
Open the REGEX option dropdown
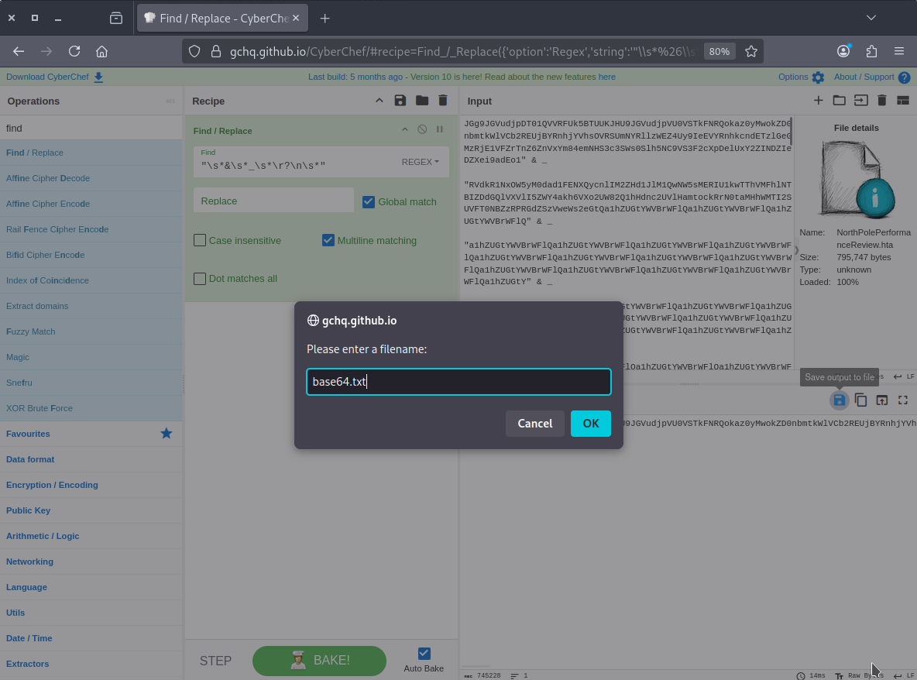click(x=420, y=162)
